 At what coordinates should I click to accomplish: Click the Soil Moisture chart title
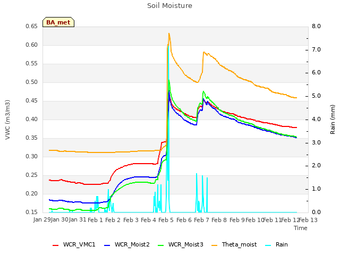pyautogui.click(x=169, y=6)
